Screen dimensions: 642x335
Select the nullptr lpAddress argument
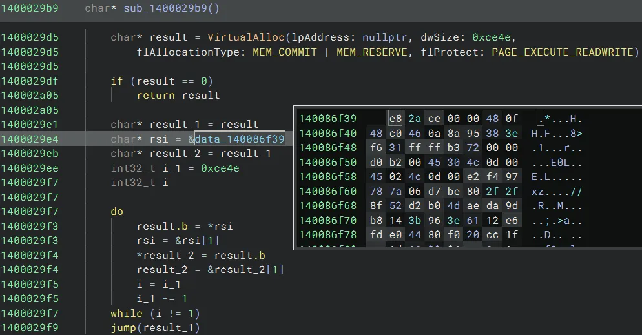coord(384,37)
